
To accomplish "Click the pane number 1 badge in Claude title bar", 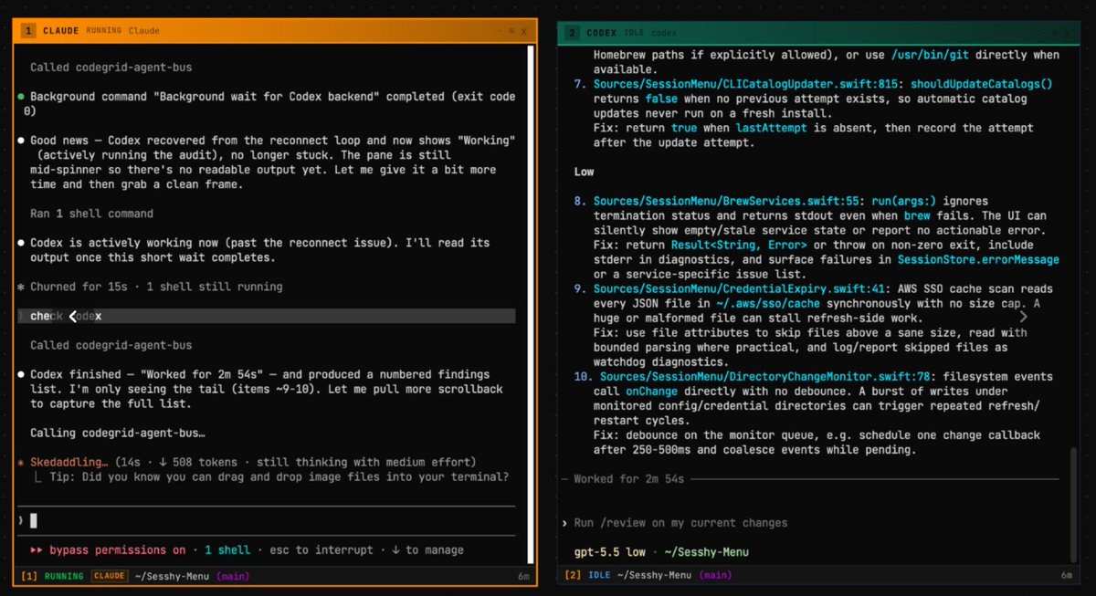I will [x=28, y=30].
